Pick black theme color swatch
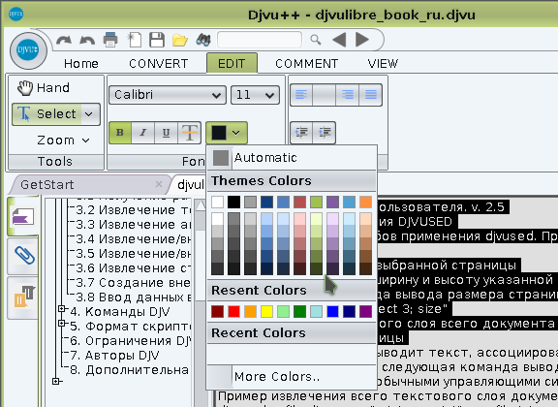The image size is (558, 407). point(233,202)
